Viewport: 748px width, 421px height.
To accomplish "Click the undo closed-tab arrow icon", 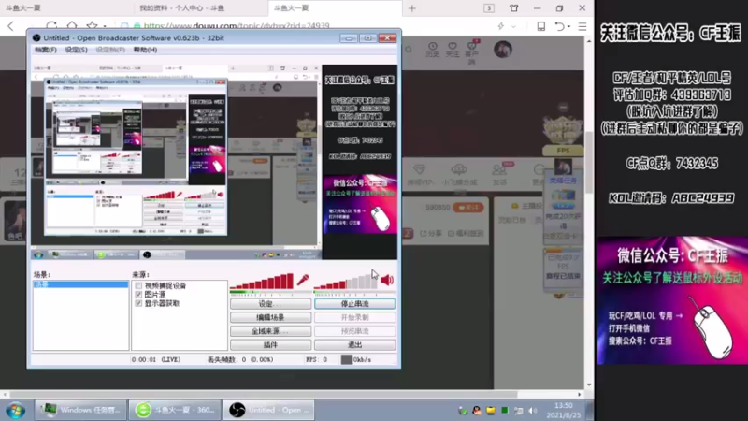I will (559, 26).
